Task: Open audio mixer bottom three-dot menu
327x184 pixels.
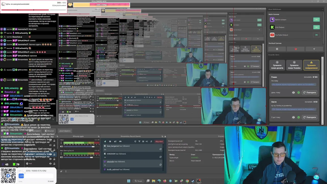Action: click(66, 171)
